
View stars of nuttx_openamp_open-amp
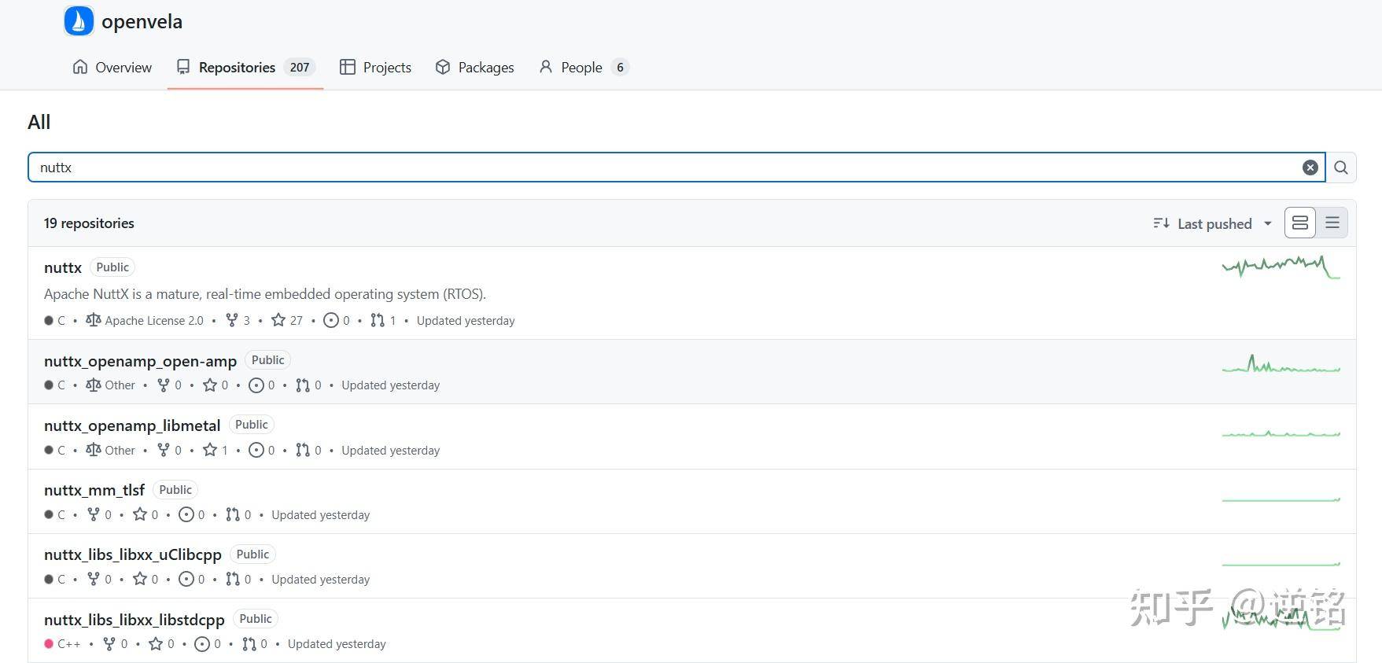point(216,385)
